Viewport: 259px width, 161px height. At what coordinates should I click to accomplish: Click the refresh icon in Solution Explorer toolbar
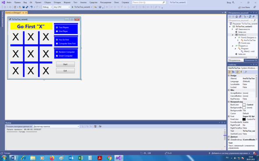[x=250, y=17]
